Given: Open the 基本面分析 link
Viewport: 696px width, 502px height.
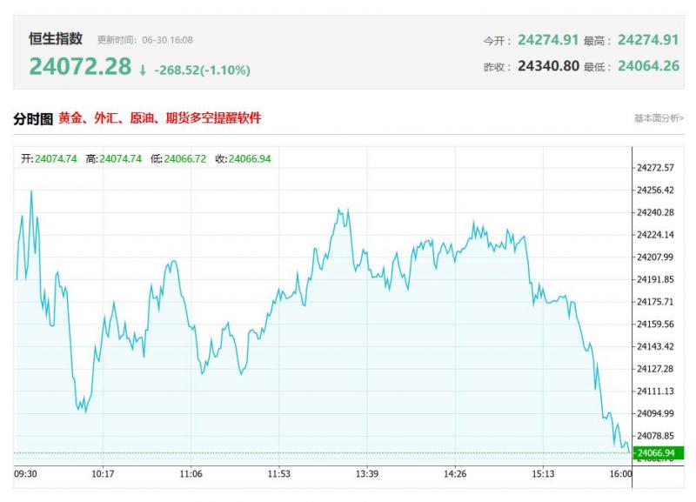Looking at the screenshot, I should 659,118.
